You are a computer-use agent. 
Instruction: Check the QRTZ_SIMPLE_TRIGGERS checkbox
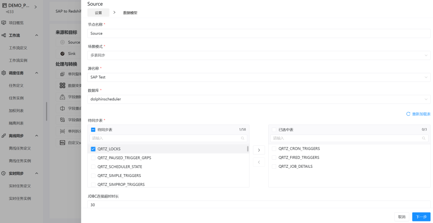[93, 176]
